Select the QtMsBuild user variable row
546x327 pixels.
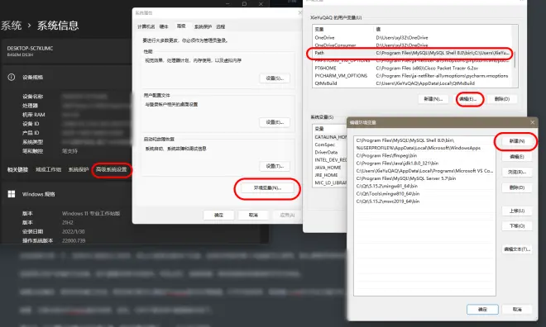tap(412, 83)
